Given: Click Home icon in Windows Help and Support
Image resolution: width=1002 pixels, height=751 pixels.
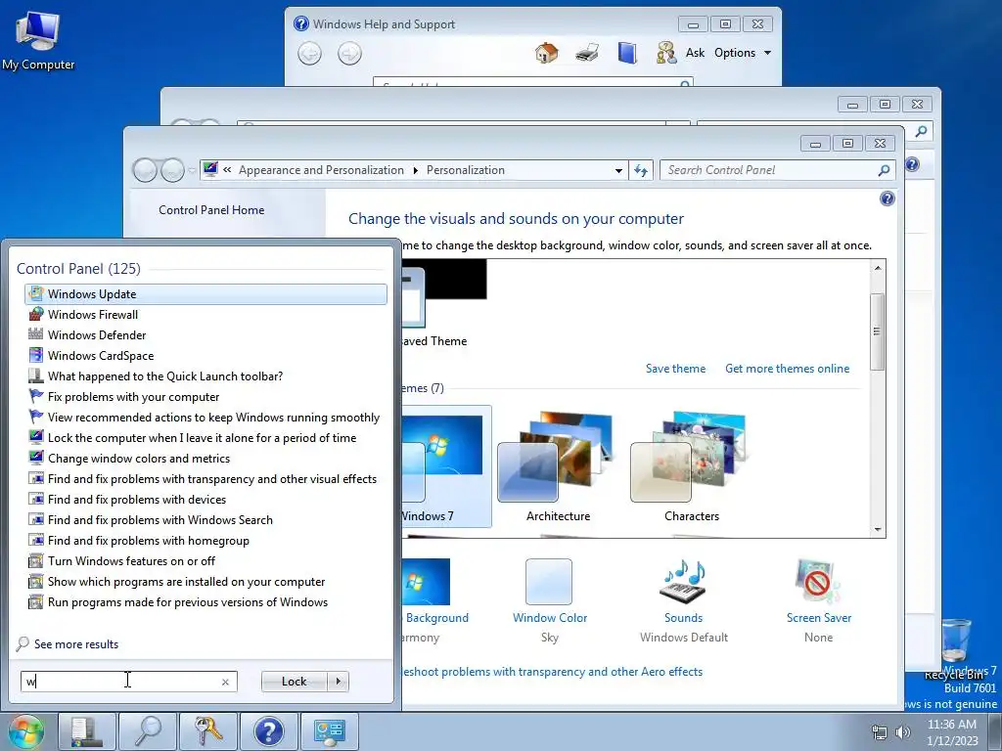Looking at the screenshot, I should point(546,53).
